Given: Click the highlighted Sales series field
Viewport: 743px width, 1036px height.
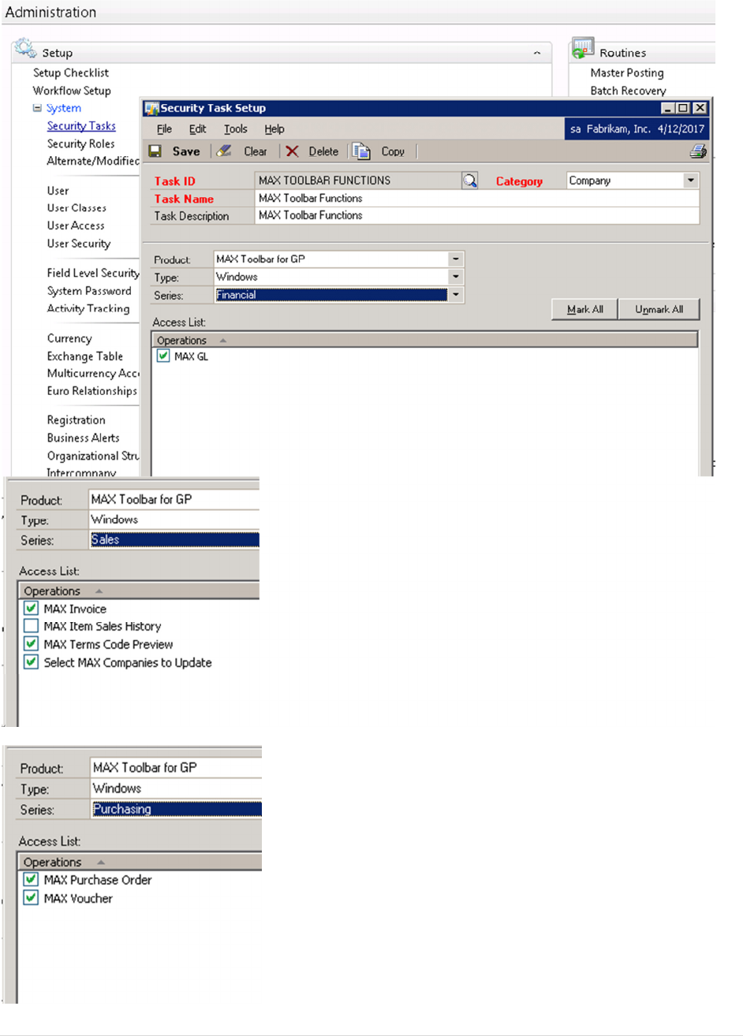Looking at the screenshot, I should coord(174,540).
